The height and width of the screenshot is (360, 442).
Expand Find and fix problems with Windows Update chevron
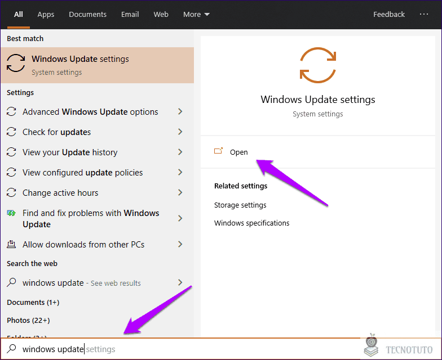[x=180, y=218]
